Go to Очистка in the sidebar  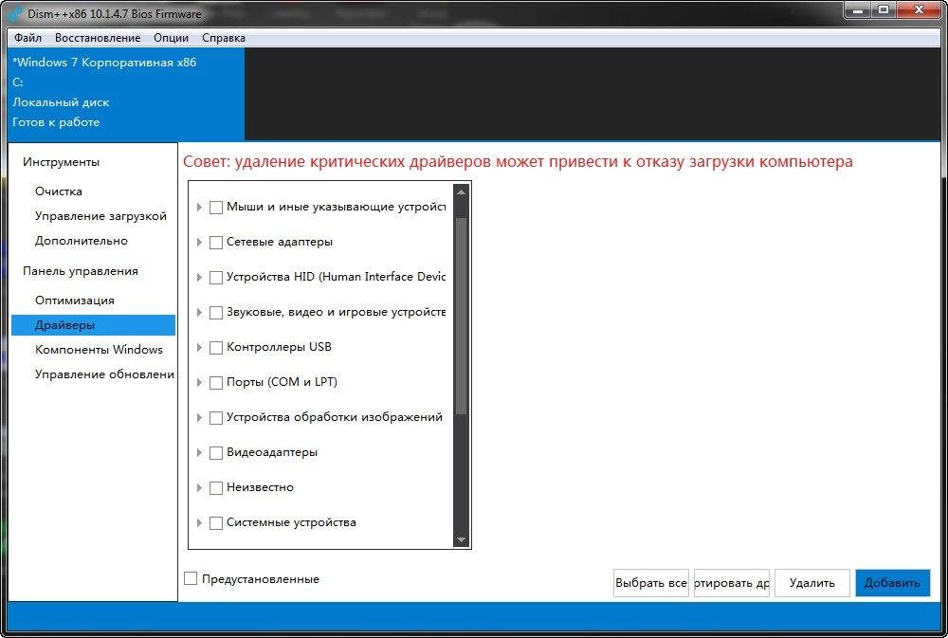(x=59, y=191)
